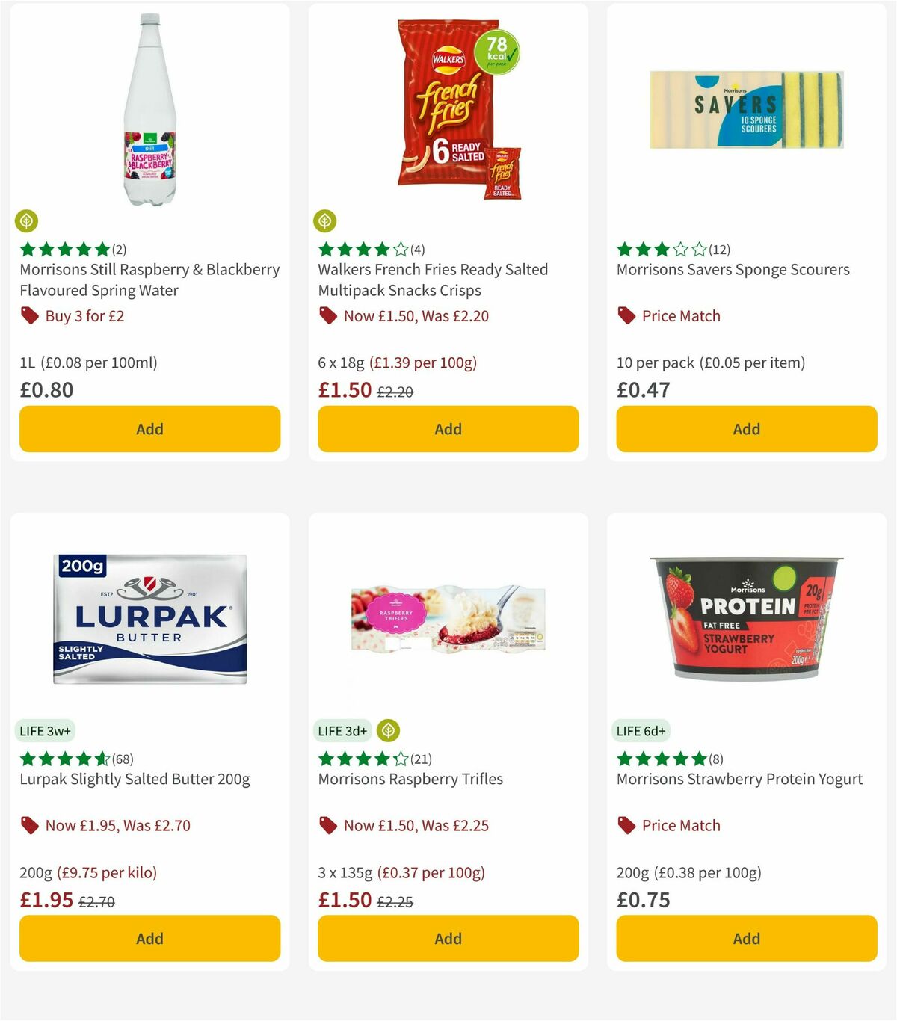This screenshot has width=897, height=1021.
Task: Click the organic leaf icon beside Raspberry Trifles LIFE badge
Action: (389, 731)
